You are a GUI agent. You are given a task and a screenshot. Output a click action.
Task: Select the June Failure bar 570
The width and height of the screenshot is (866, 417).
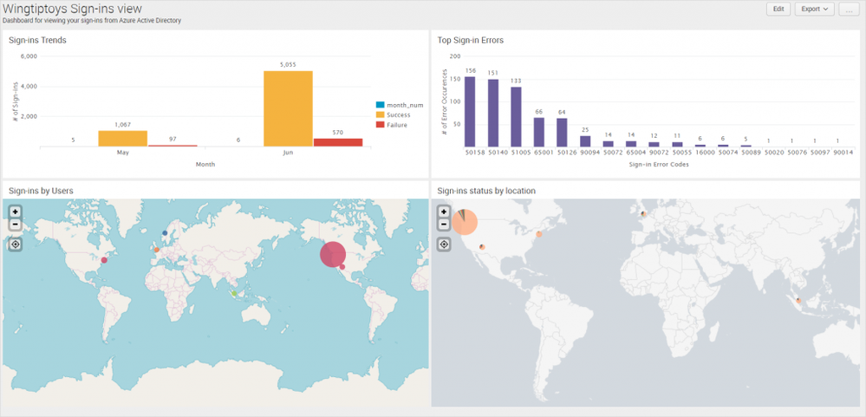(338, 142)
